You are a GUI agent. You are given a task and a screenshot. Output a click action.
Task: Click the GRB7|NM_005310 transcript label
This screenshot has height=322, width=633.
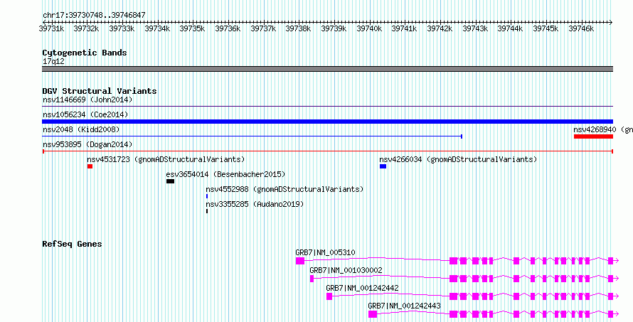tap(325, 252)
